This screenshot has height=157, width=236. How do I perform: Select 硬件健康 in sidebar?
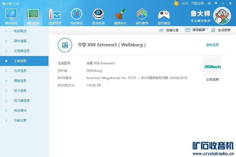[24, 41]
